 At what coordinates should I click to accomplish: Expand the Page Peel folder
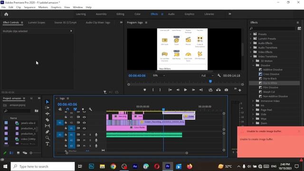coord(253,110)
